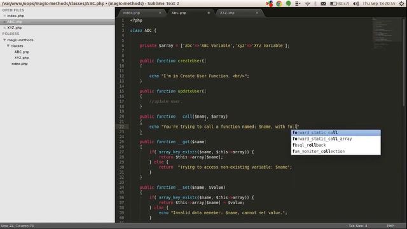Image resolution: width=407 pixels, height=229 pixels.
Task: Close the index.php editor tab
Action: coord(160,13)
